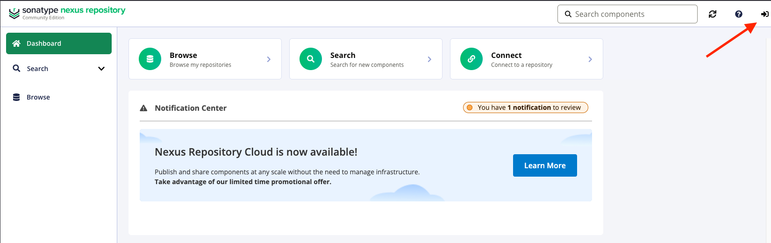Click the sign in icon

pyautogui.click(x=764, y=14)
